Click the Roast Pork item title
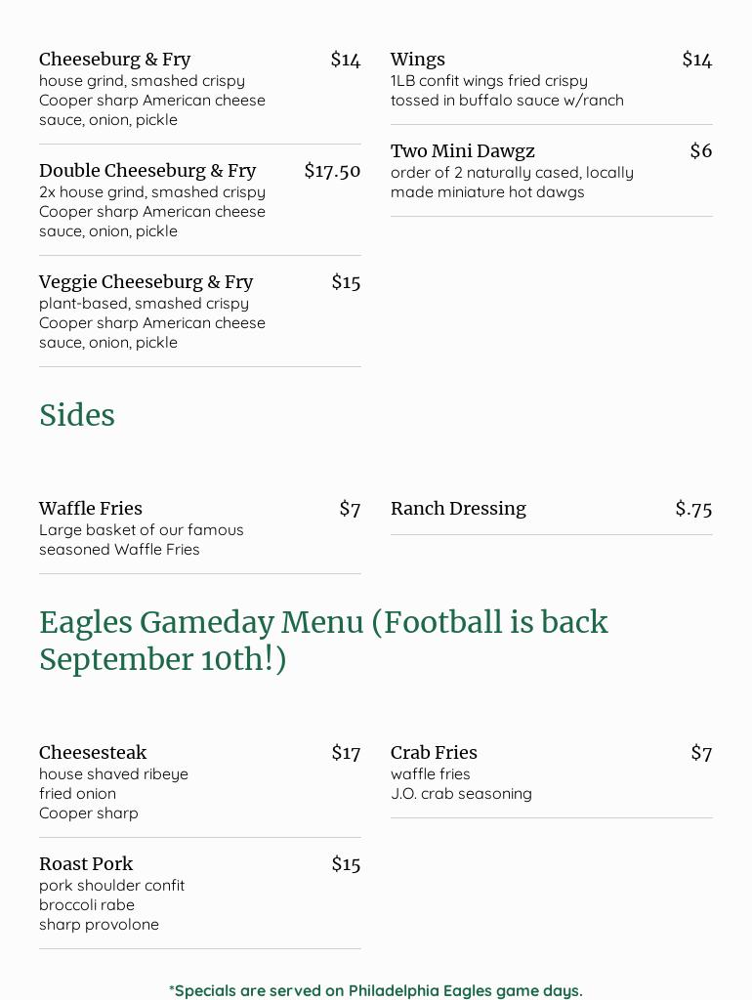This screenshot has height=1000, width=752. [86, 864]
